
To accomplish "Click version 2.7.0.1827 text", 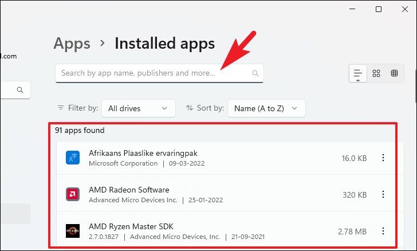I will pos(104,237).
